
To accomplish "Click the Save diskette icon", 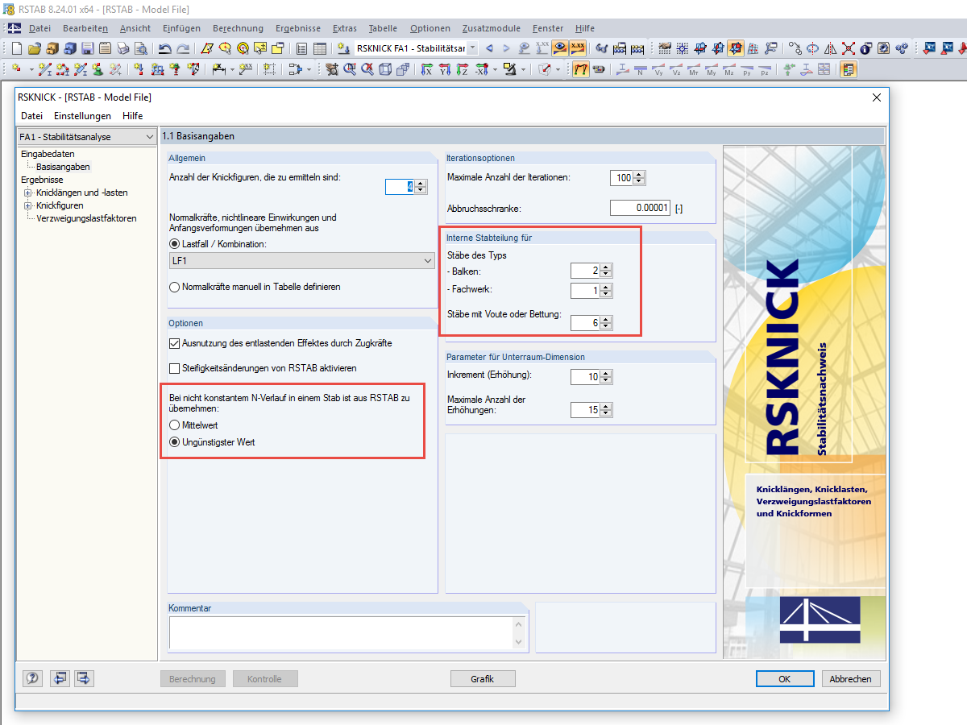I will pos(87,48).
